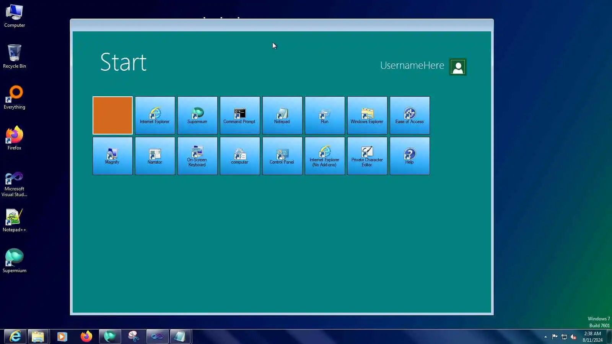Open the Ease of Access tile
Image resolution: width=612 pixels, height=344 pixels.
pos(410,115)
